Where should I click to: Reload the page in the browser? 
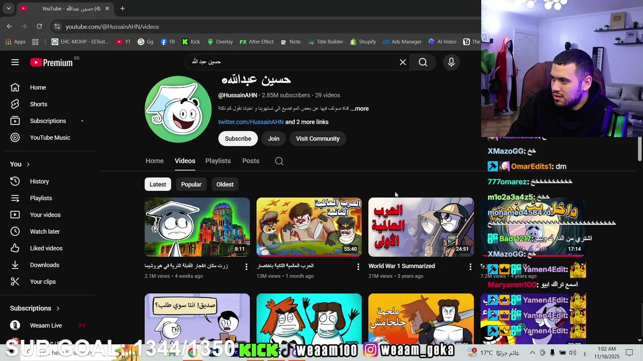coord(39,26)
